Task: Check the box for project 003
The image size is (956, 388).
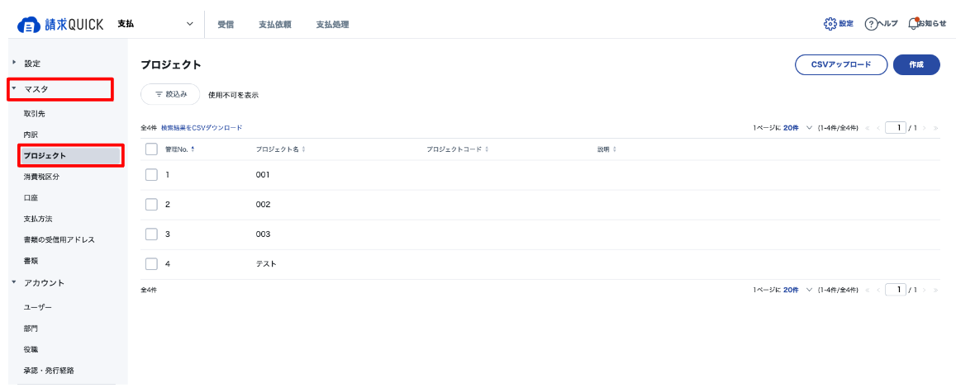Action: [152, 234]
